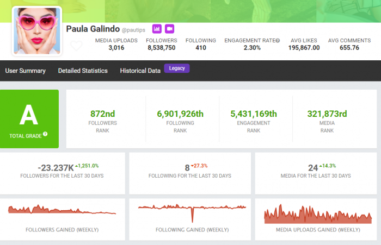Switch to the Detailed Statistics tab
Image resolution: width=381 pixels, height=245 pixels.
pyautogui.click(x=83, y=71)
